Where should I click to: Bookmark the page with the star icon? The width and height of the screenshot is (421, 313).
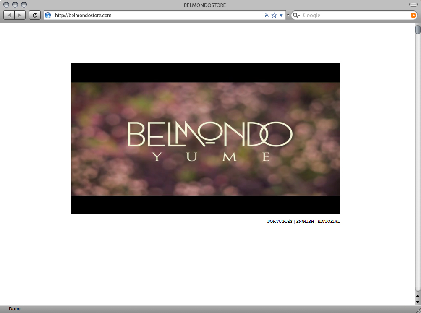point(274,15)
